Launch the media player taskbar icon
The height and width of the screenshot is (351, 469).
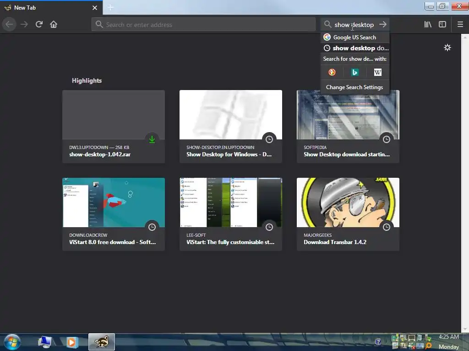pyautogui.click(x=72, y=342)
